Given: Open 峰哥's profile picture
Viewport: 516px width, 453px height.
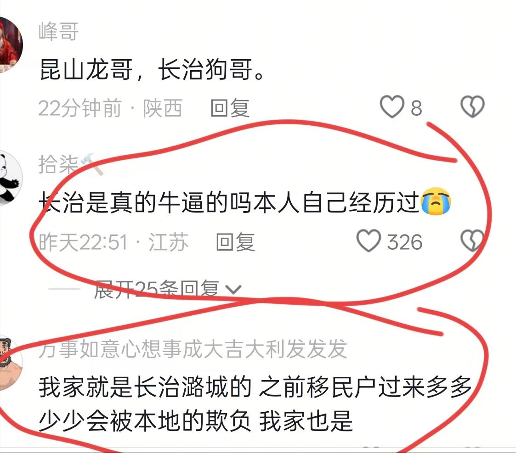Looking at the screenshot, I should (11, 45).
